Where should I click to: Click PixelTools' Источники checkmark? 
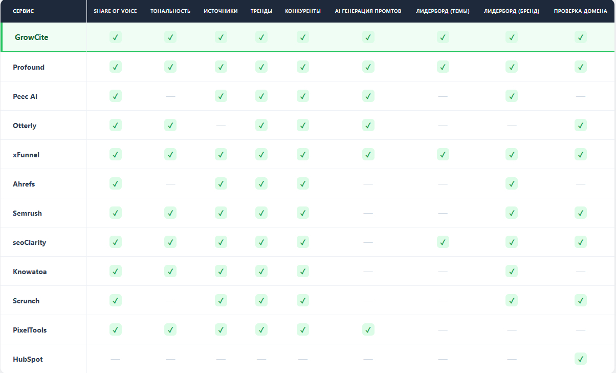[221, 329]
